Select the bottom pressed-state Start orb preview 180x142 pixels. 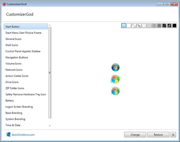(x=115, y=91)
